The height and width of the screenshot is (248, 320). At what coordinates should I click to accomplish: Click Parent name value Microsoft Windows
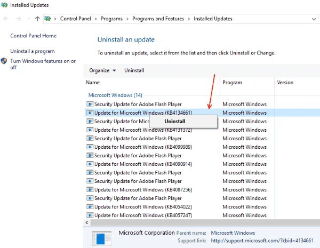pyautogui.click(x=233, y=233)
